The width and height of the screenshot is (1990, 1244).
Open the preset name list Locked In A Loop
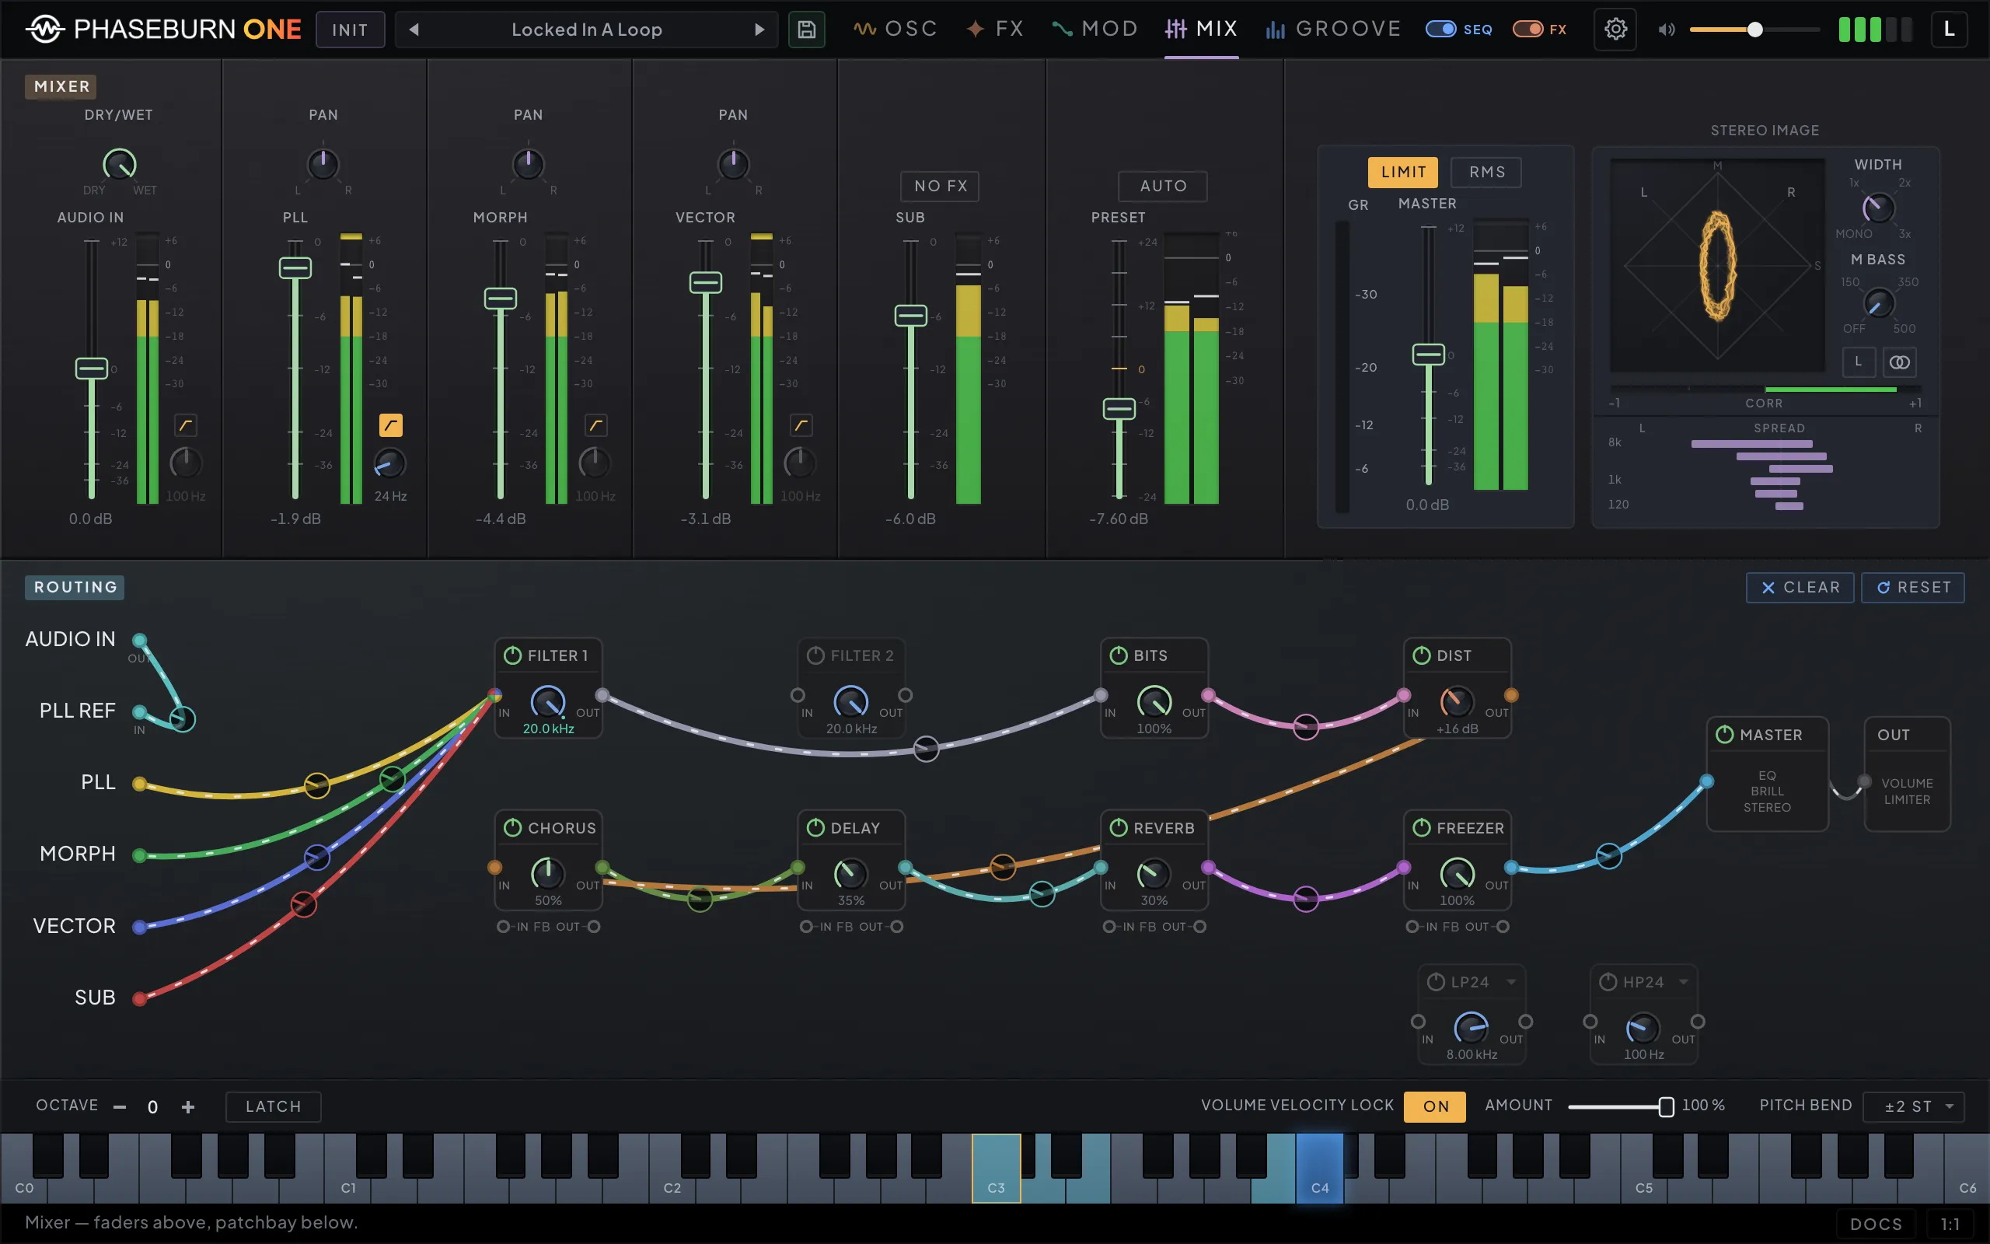[x=586, y=30]
